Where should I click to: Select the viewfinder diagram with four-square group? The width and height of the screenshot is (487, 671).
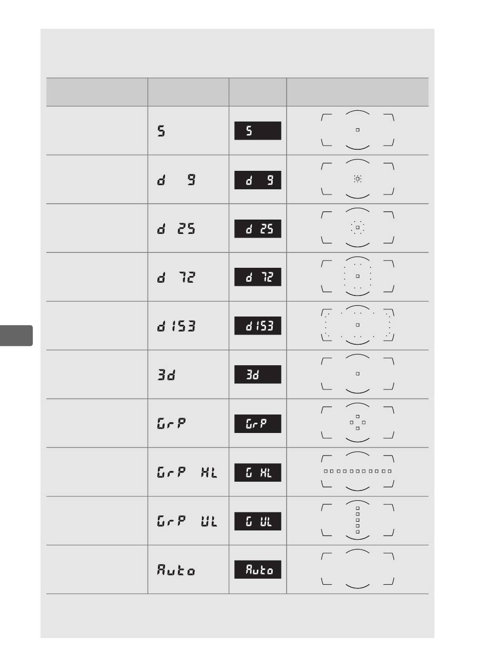point(358,423)
